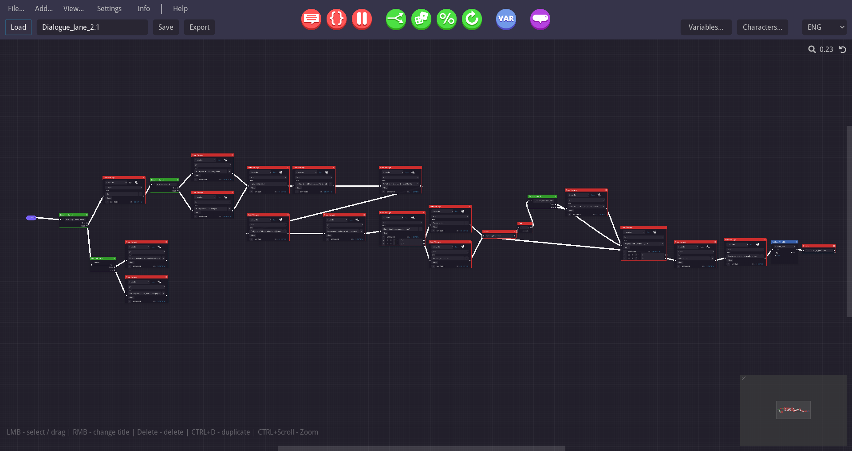Tick the checkbox inside the Condition Branch node
852x451 pixels.
151,184
